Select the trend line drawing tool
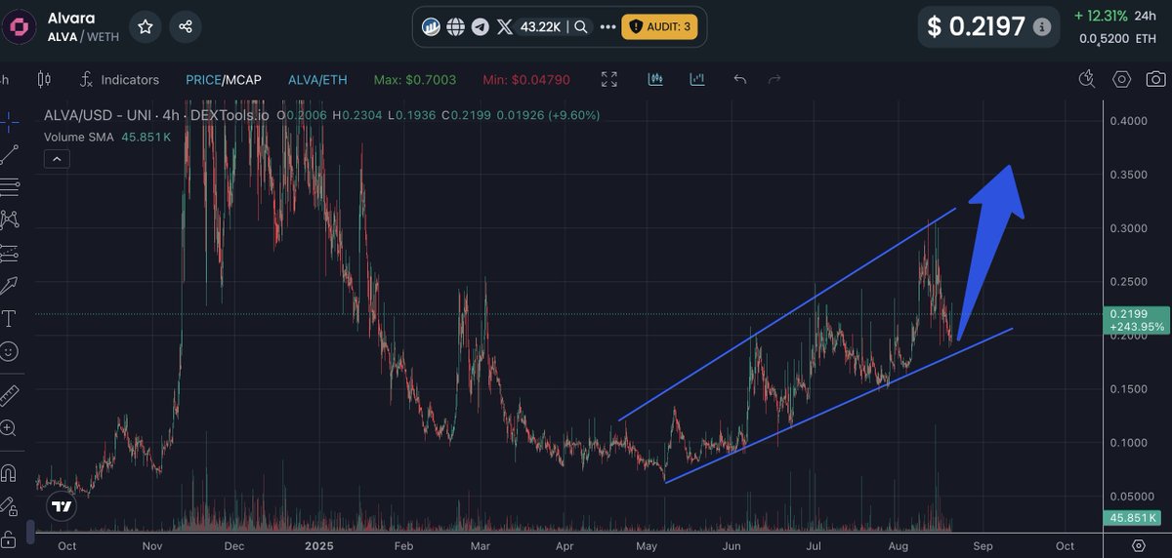 click(x=9, y=154)
